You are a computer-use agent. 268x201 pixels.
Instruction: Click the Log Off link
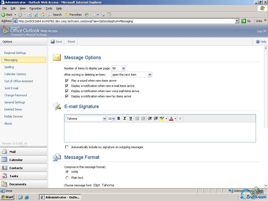point(261,31)
